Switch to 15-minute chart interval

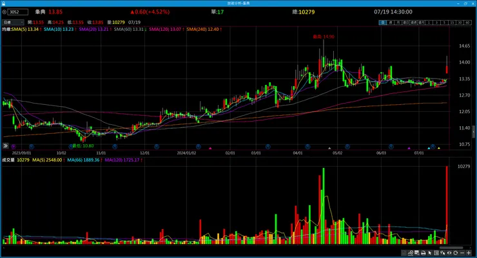452,23
